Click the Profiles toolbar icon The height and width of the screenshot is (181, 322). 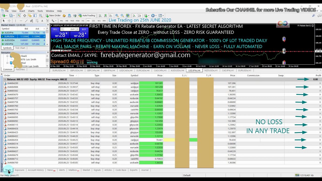[11, 16]
